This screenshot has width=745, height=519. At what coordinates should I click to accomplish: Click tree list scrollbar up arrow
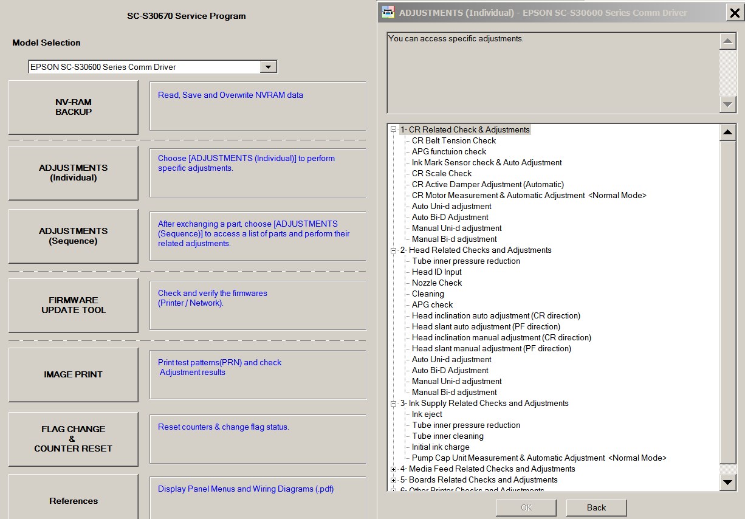click(727, 132)
